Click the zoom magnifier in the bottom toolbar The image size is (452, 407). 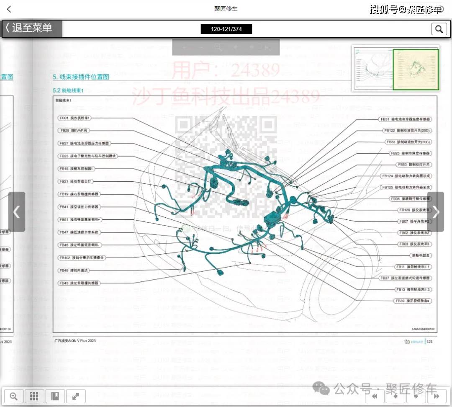[13, 396]
